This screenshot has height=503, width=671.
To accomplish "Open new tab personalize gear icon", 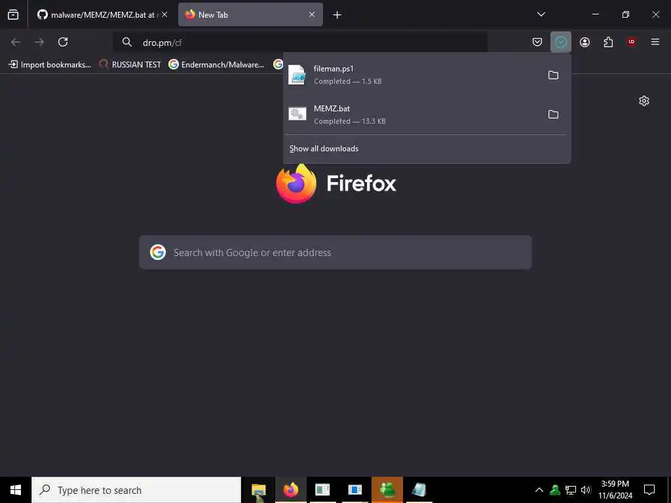I will [643, 101].
